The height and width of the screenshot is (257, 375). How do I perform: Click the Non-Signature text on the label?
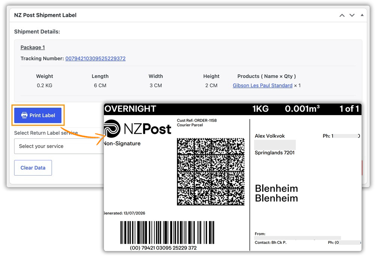click(x=122, y=143)
